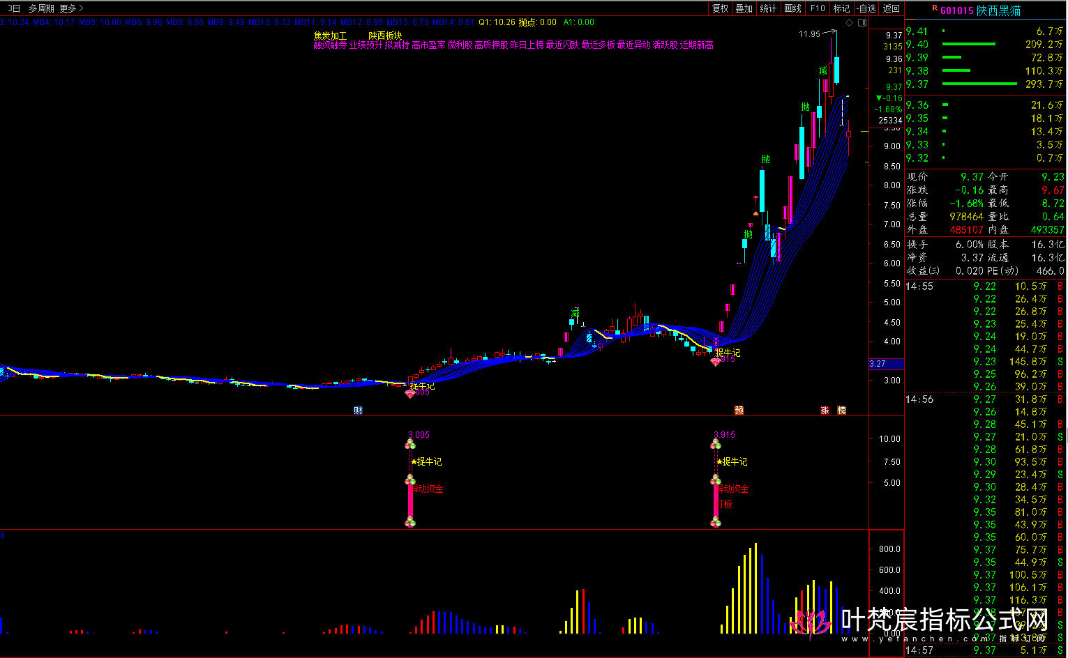Click the 9.36 bid price row
The height and width of the screenshot is (658, 1068).
984,105
